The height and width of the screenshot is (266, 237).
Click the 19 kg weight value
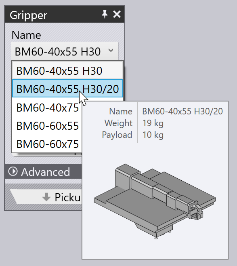coord(153,123)
